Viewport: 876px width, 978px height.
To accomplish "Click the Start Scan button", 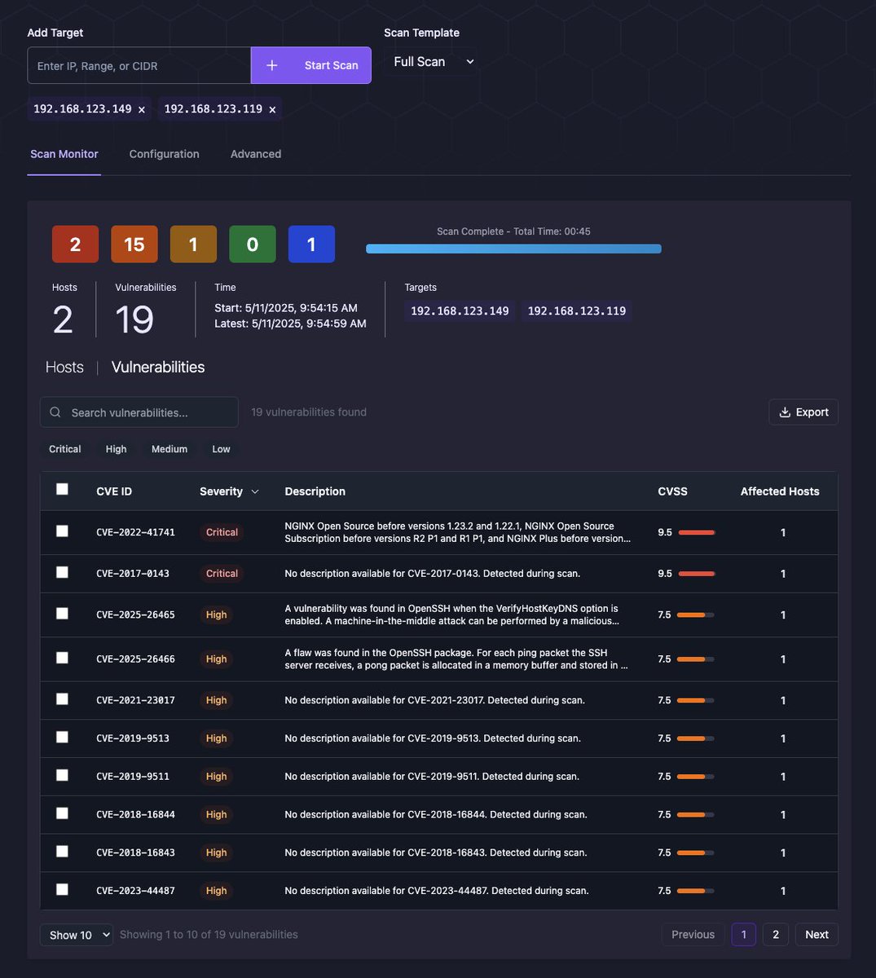I will click(x=311, y=65).
